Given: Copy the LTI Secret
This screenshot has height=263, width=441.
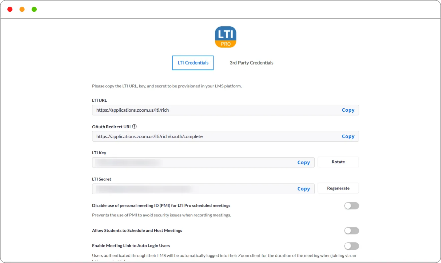Looking at the screenshot, I should click(304, 189).
